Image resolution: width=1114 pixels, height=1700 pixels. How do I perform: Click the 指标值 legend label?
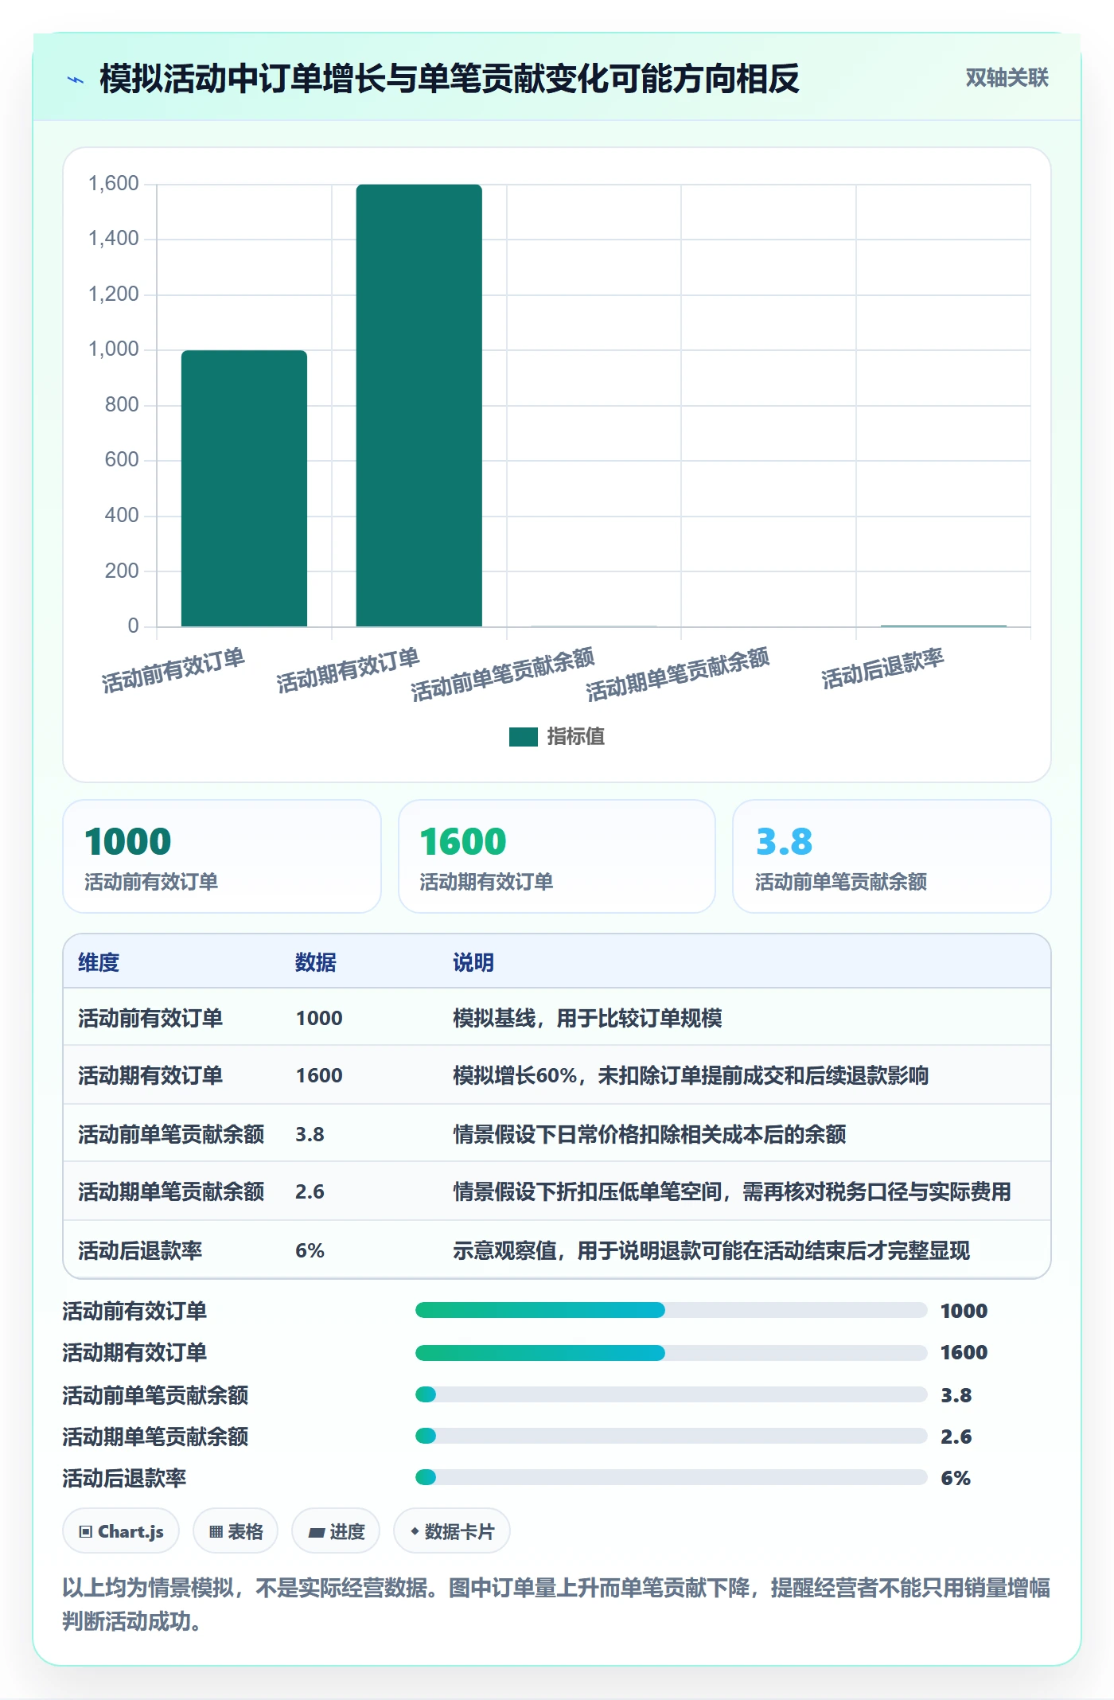click(x=575, y=736)
